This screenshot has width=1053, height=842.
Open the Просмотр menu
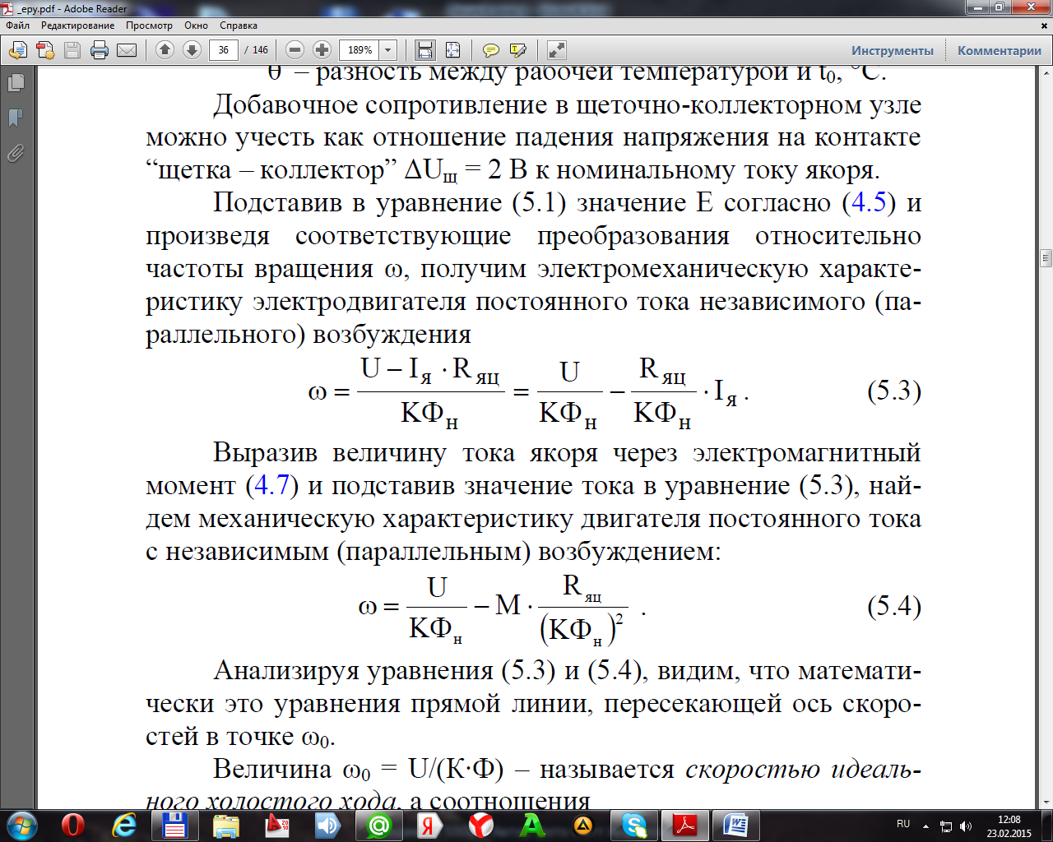pos(149,25)
